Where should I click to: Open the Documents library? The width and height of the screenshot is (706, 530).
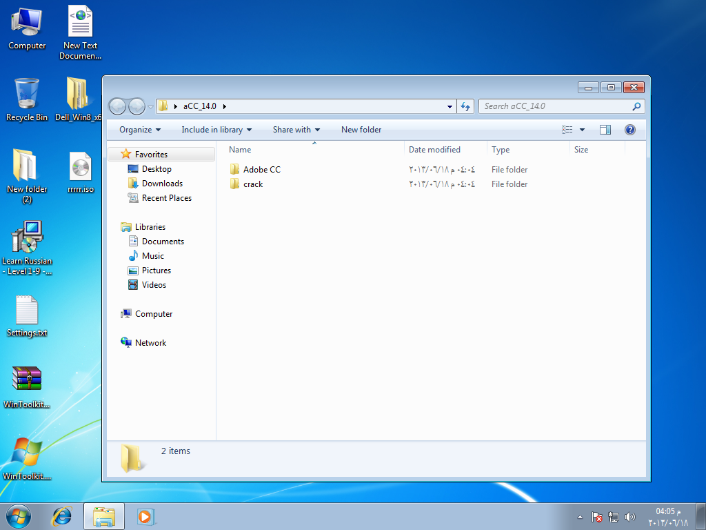coord(163,241)
